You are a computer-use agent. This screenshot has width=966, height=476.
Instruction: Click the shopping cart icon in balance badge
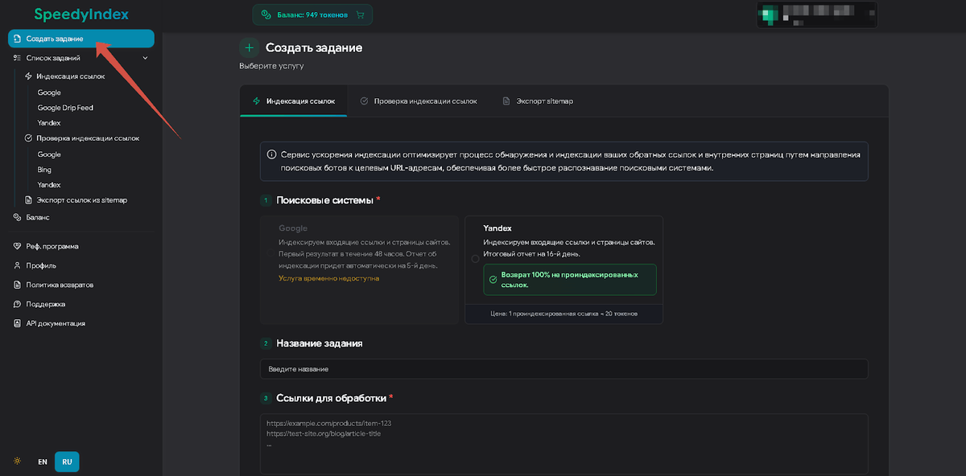coord(360,14)
